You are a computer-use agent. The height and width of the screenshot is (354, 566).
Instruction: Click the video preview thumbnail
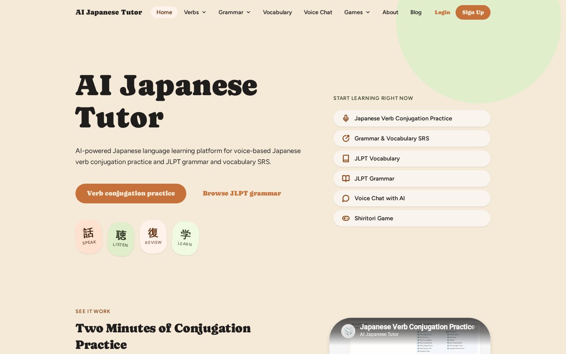[410, 336]
